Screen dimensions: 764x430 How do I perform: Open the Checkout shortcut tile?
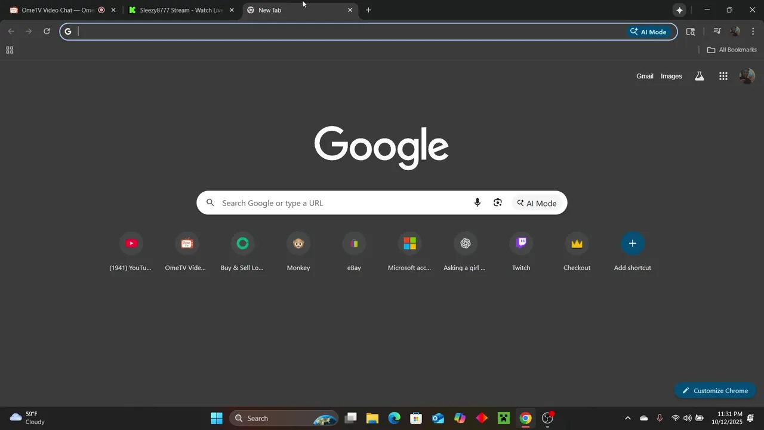577,251
